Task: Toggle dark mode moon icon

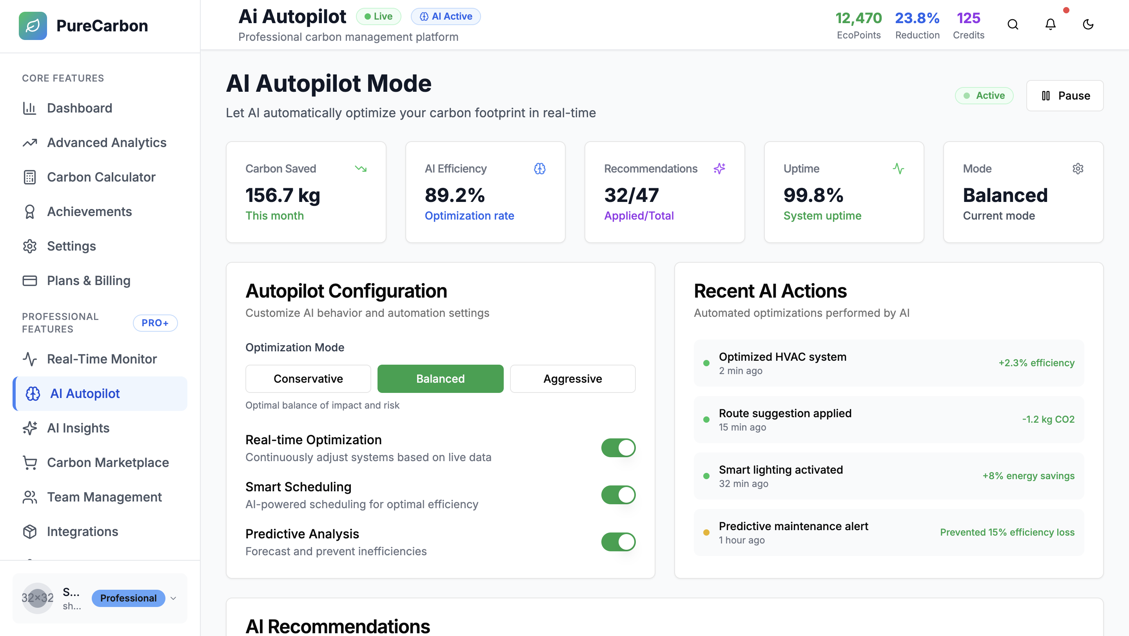Action: click(x=1088, y=25)
